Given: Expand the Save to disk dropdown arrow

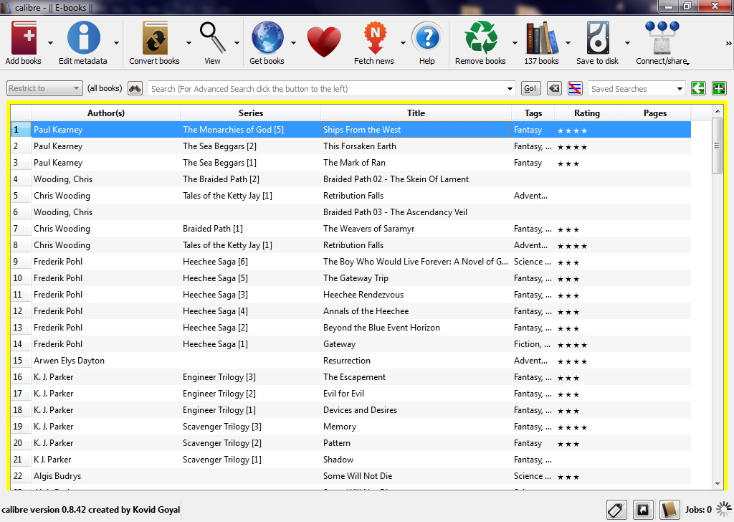Looking at the screenshot, I should [x=627, y=43].
